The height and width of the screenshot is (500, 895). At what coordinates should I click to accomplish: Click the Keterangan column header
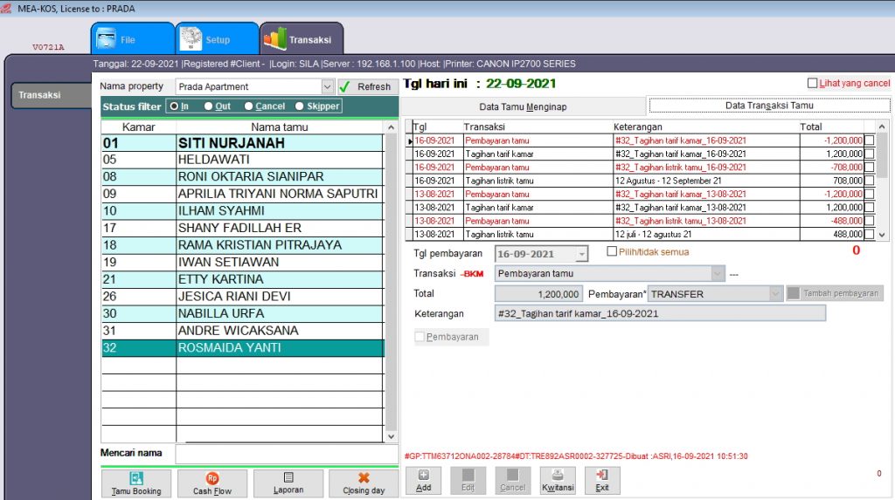705,127
